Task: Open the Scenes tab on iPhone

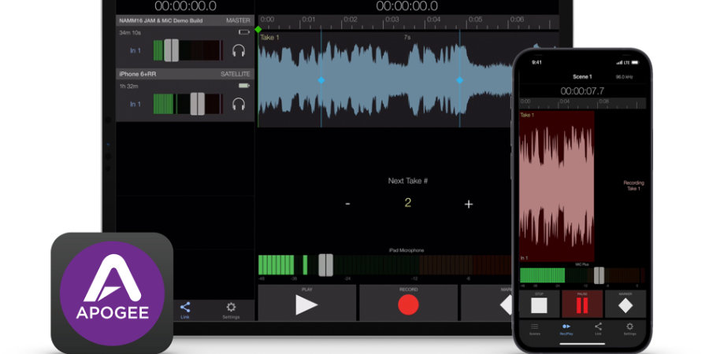Action: click(534, 329)
